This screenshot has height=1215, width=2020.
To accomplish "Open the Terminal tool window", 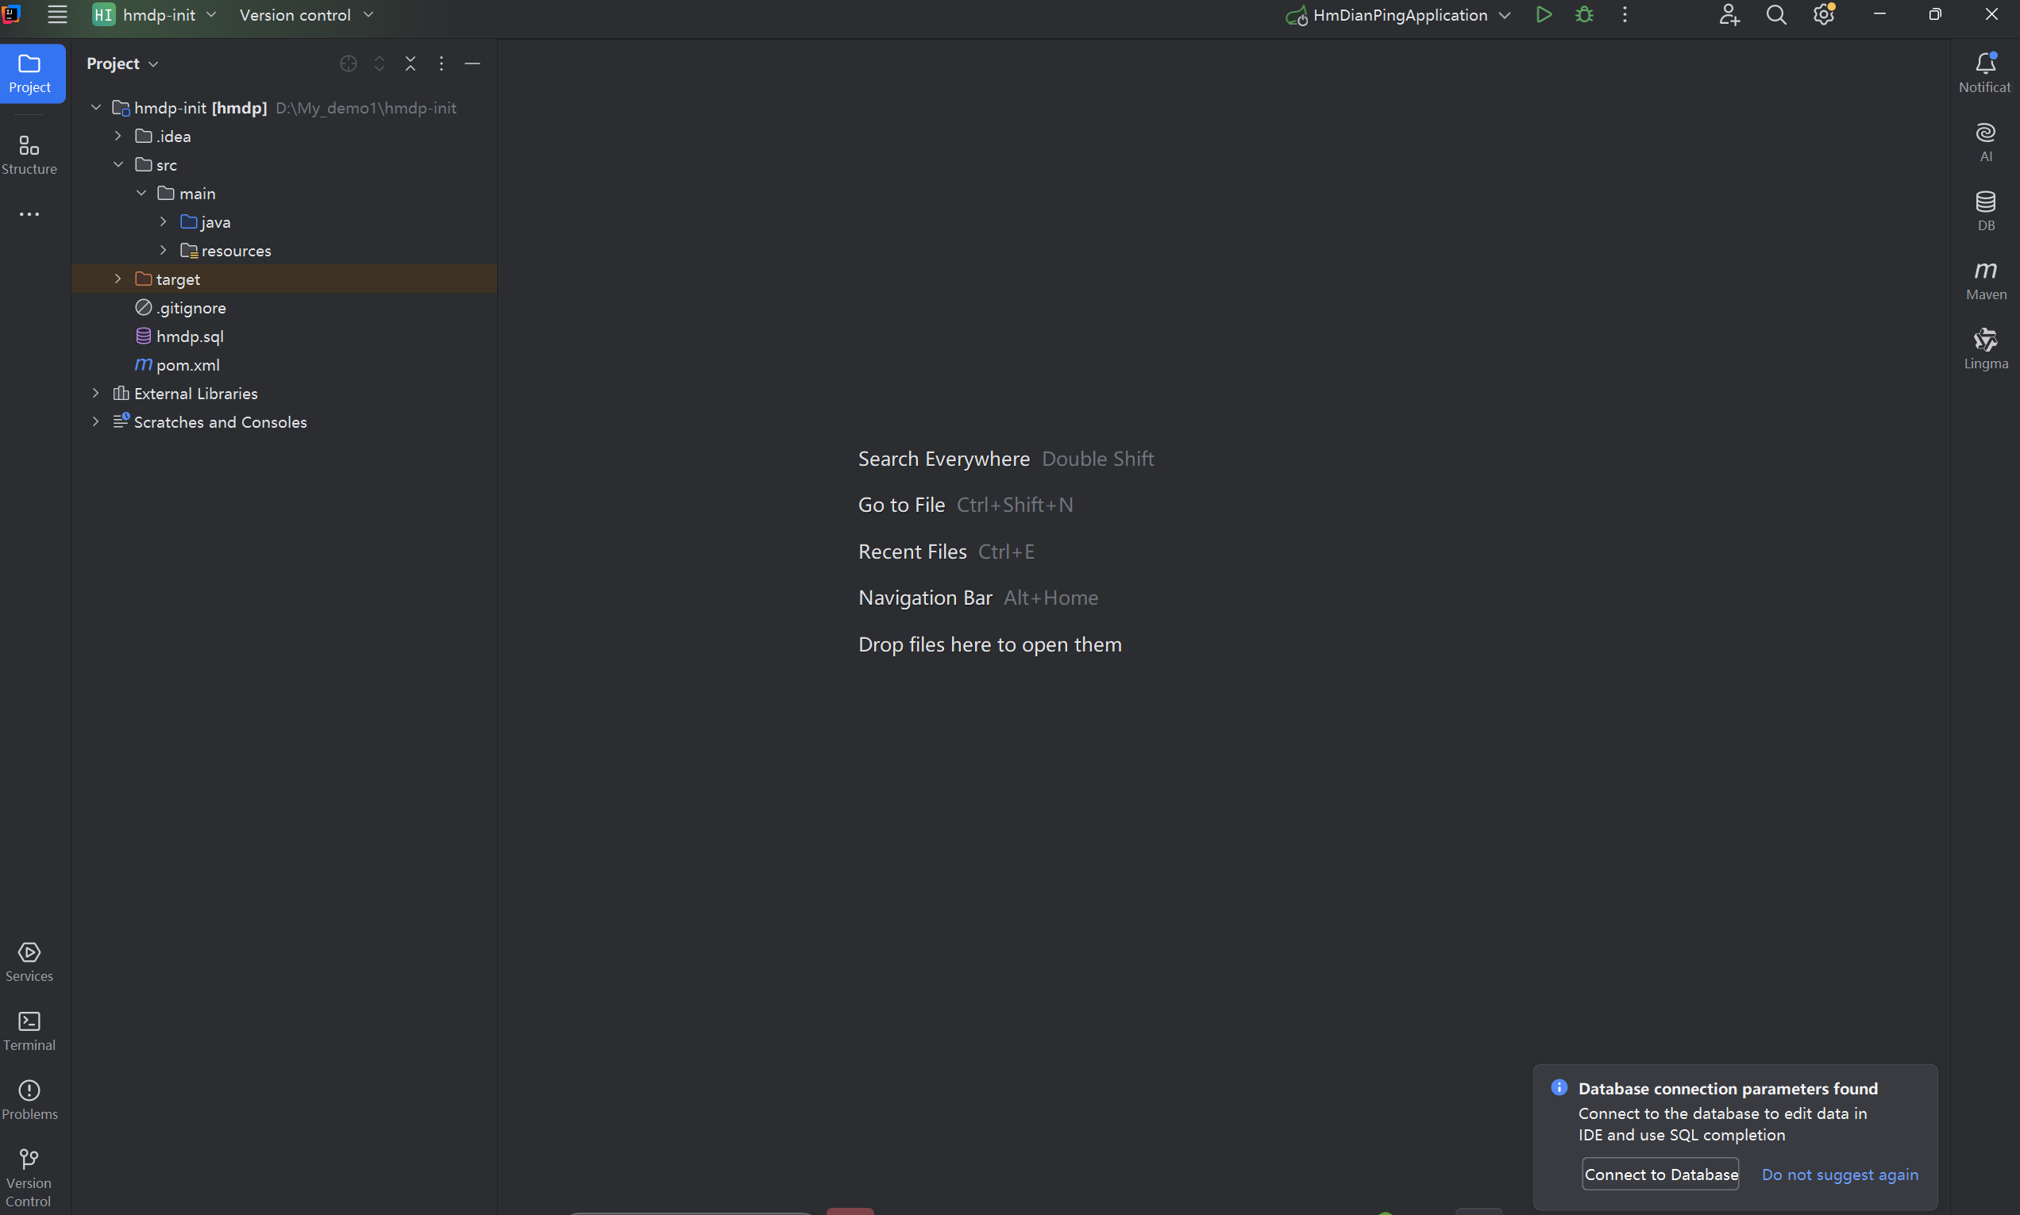I will 29,1030.
